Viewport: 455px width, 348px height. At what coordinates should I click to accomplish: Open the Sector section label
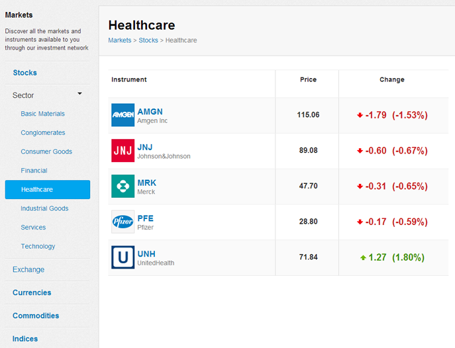[x=23, y=95]
